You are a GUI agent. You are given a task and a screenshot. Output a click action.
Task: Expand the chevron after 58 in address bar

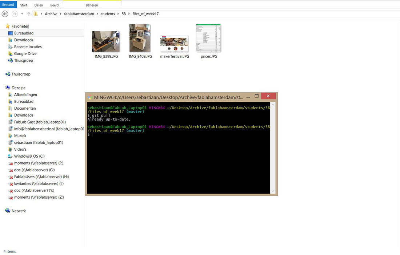point(129,14)
